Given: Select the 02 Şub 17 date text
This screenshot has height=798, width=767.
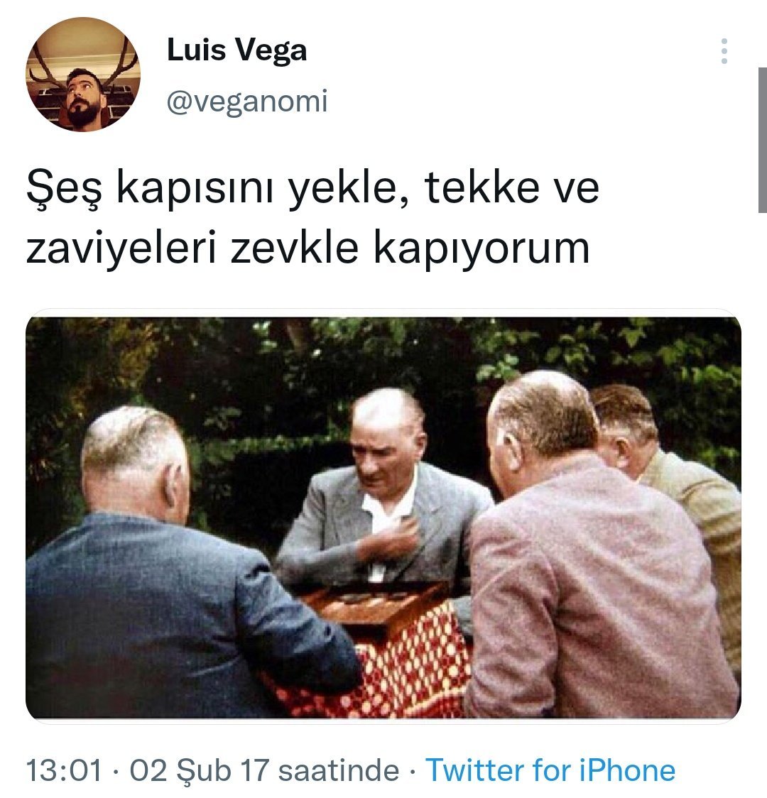Looking at the screenshot, I should pos(199,770).
